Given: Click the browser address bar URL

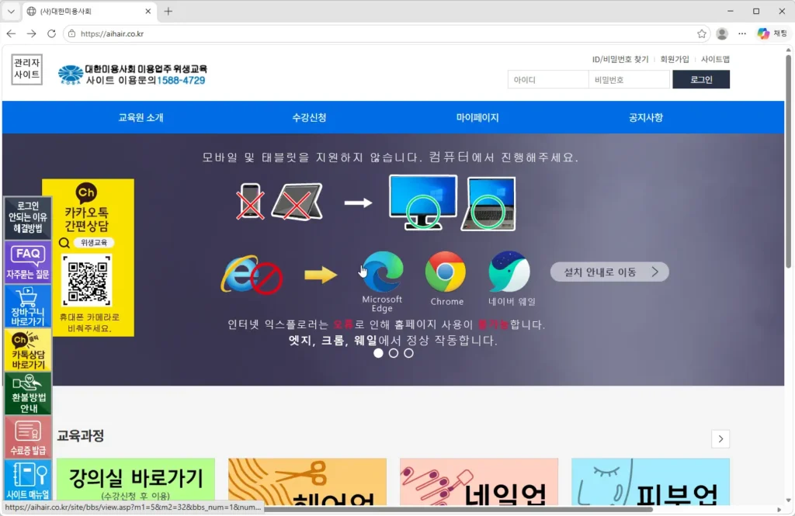Looking at the screenshot, I should pyautogui.click(x=112, y=33).
